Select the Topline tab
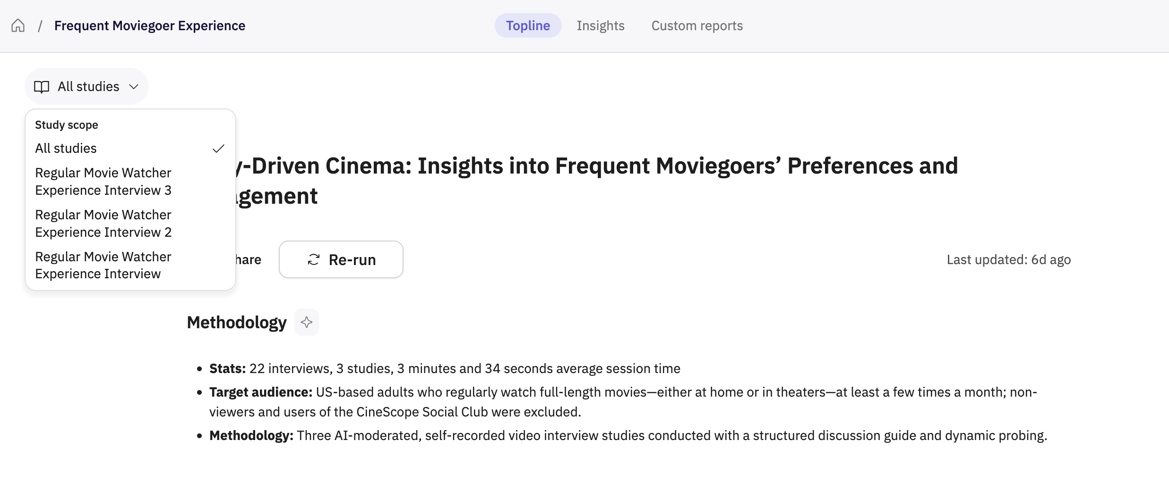This screenshot has width=1169, height=482. 528,25
